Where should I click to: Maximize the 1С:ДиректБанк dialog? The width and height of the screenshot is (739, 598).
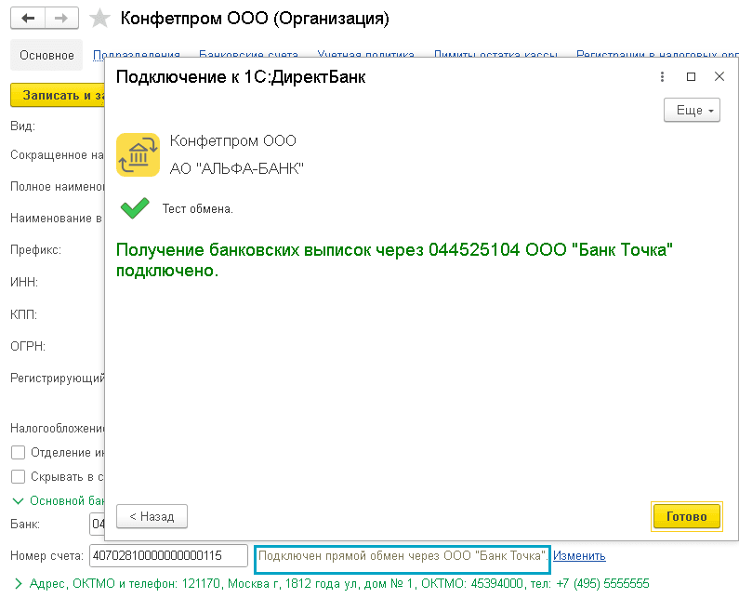coord(691,76)
